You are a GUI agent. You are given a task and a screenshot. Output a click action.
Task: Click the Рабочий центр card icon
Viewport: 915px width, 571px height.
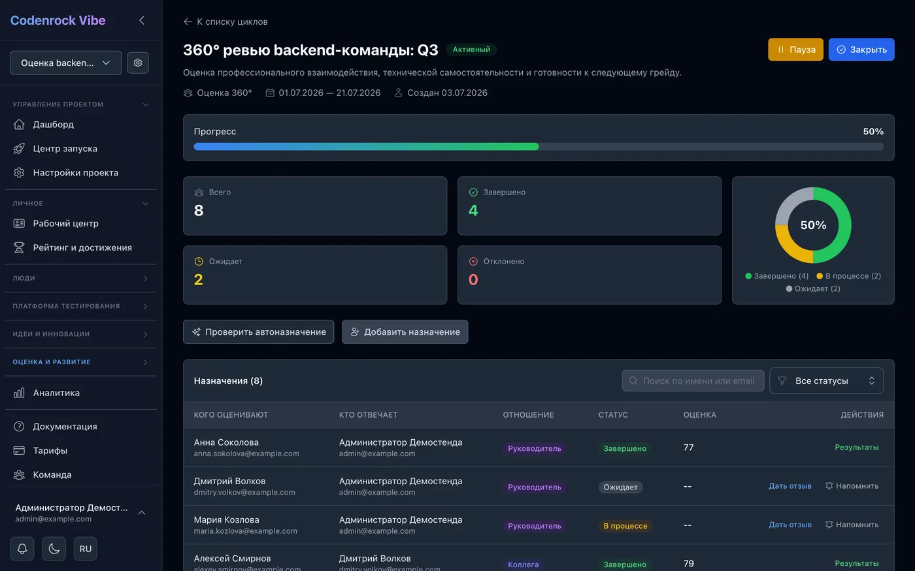pos(19,223)
